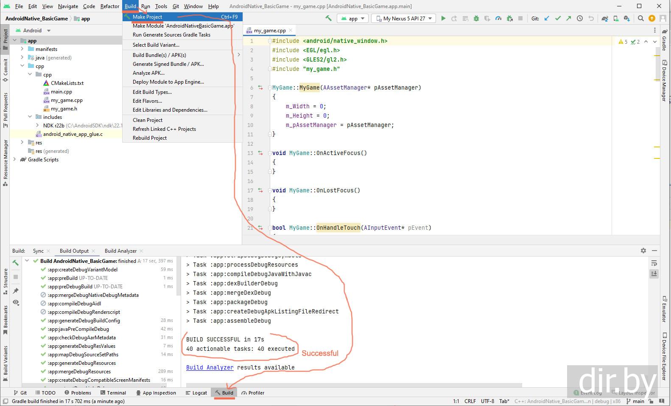Open CMakeLists.txt in the project tree

pos(67,83)
